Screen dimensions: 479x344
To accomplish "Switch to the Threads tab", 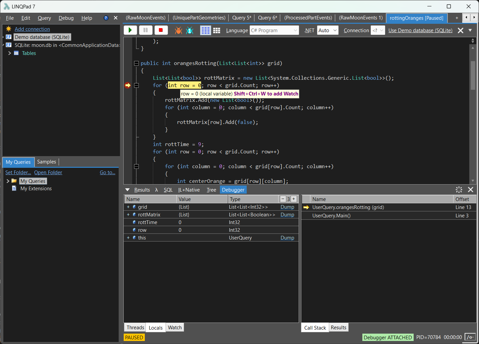I will [x=135, y=328].
